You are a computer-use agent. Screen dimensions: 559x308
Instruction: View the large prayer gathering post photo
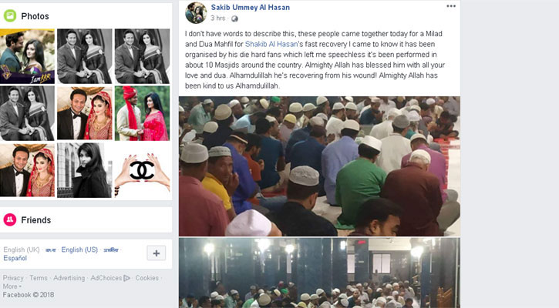tap(319, 166)
